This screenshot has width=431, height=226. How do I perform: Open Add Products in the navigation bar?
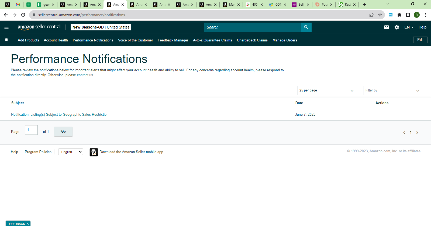tap(28, 40)
